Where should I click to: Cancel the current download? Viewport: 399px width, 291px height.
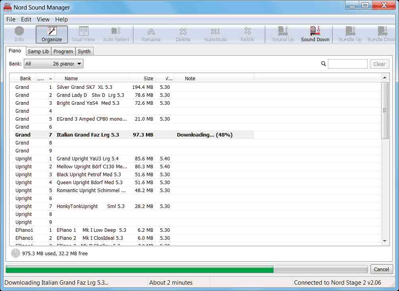pos(381,269)
